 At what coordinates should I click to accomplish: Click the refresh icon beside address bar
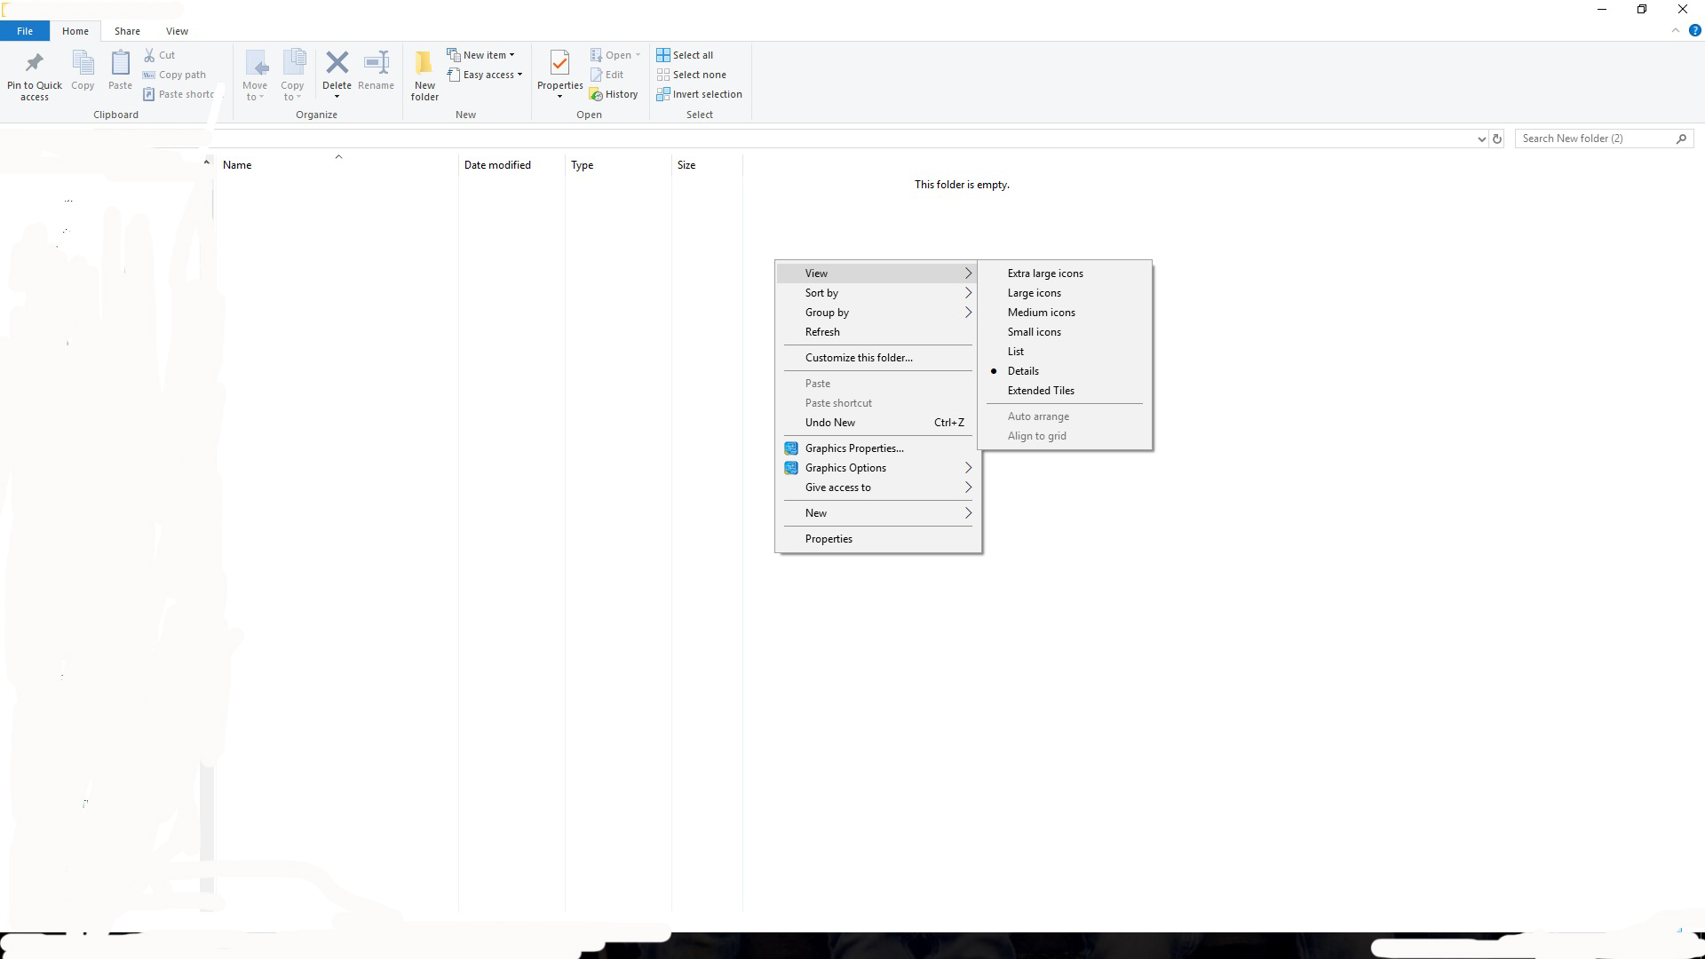coord(1497,139)
